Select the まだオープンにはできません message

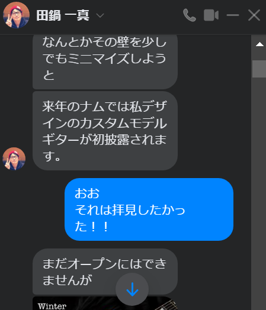pos(105,272)
